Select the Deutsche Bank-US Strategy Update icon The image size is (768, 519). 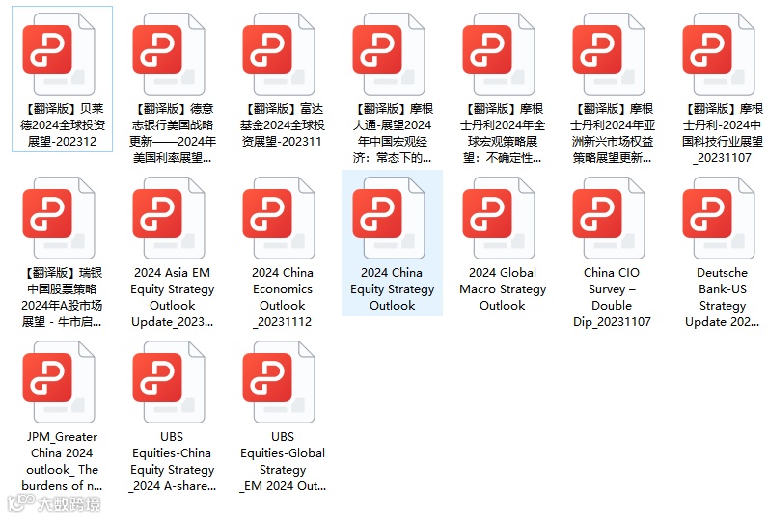tap(719, 218)
